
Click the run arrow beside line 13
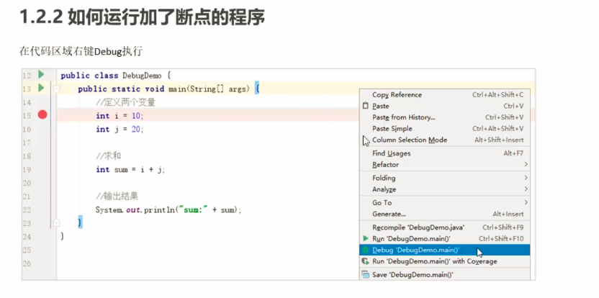41,89
